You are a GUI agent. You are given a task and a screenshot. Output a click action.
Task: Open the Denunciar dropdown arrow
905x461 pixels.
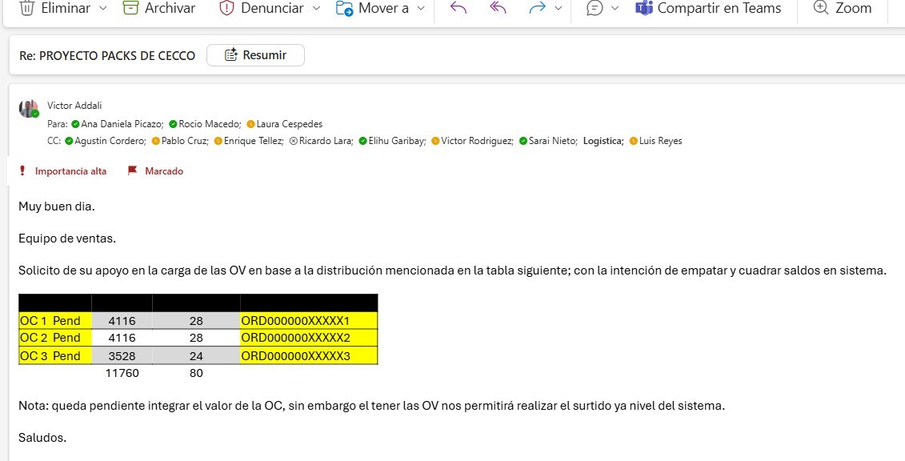[316, 8]
